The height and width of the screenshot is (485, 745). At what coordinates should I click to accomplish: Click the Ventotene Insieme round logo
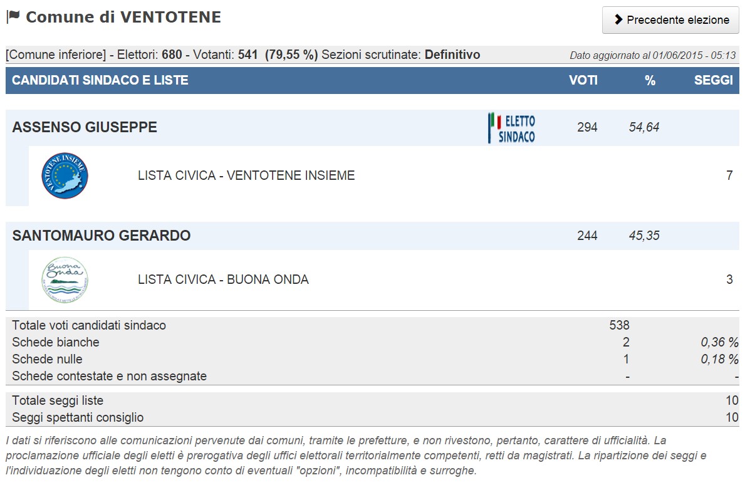click(x=65, y=175)
